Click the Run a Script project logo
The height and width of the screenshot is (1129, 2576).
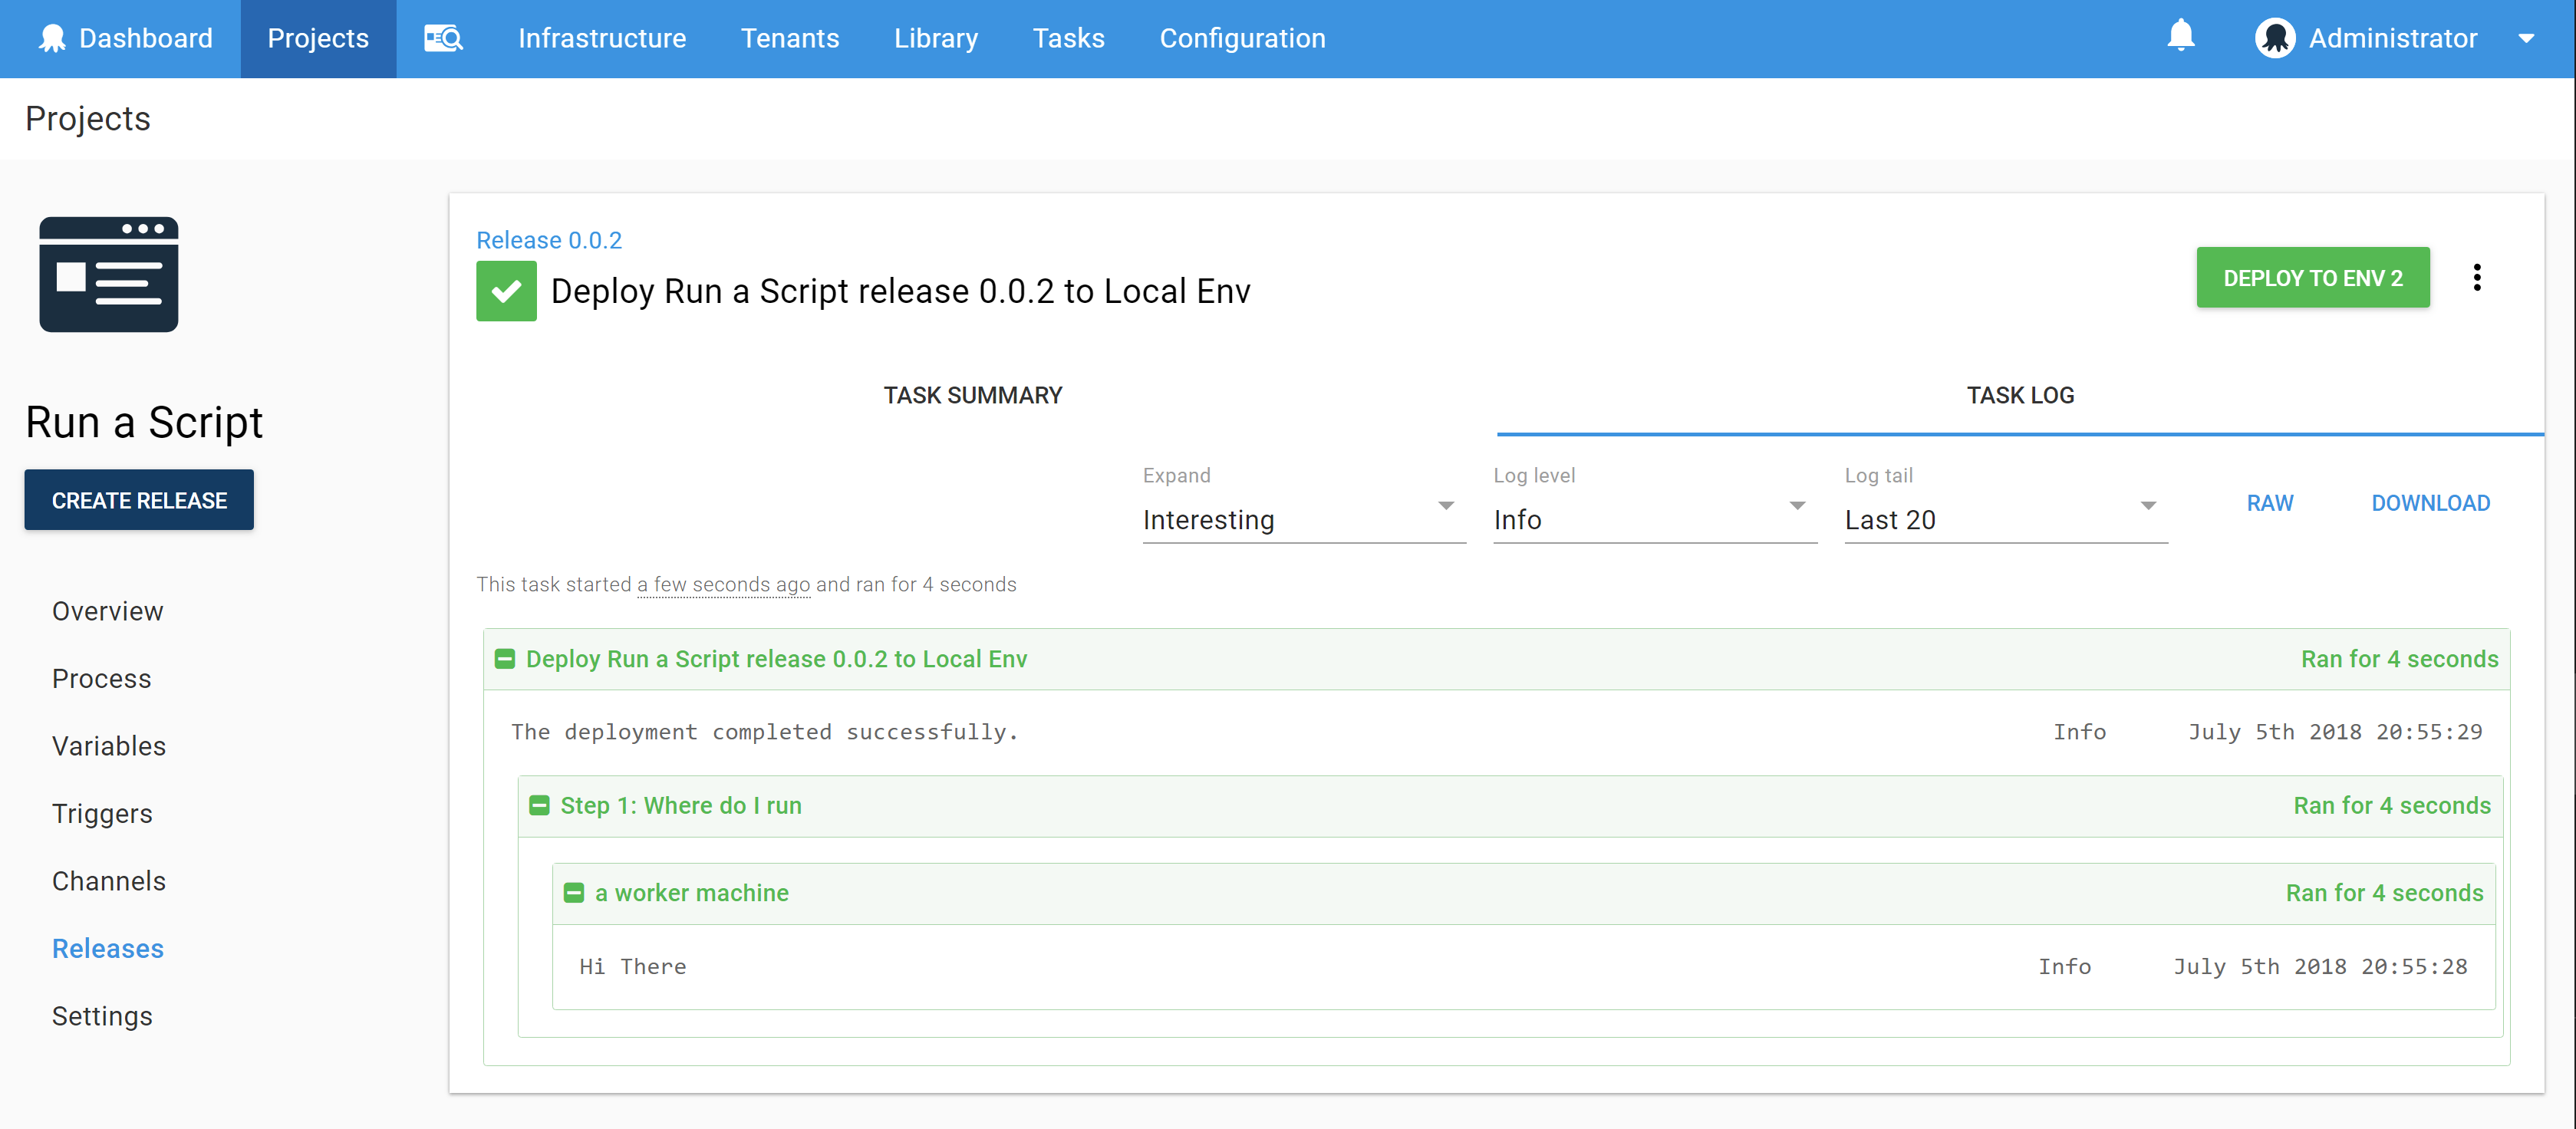pyautogui.click(x=108, y=274)
